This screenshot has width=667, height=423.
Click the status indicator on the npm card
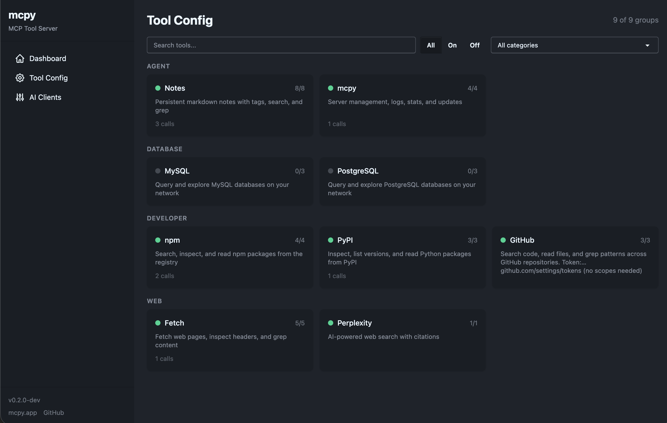click(x=158, y=240)
